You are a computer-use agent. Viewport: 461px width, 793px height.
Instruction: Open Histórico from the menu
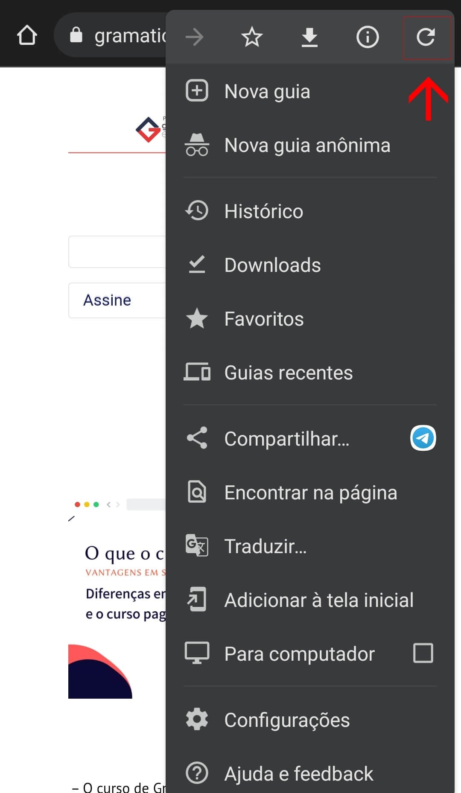[264, 211]
